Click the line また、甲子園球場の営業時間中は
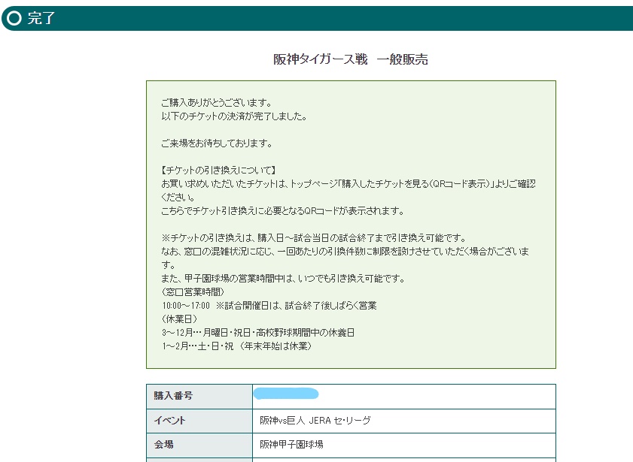 point(283,279)
